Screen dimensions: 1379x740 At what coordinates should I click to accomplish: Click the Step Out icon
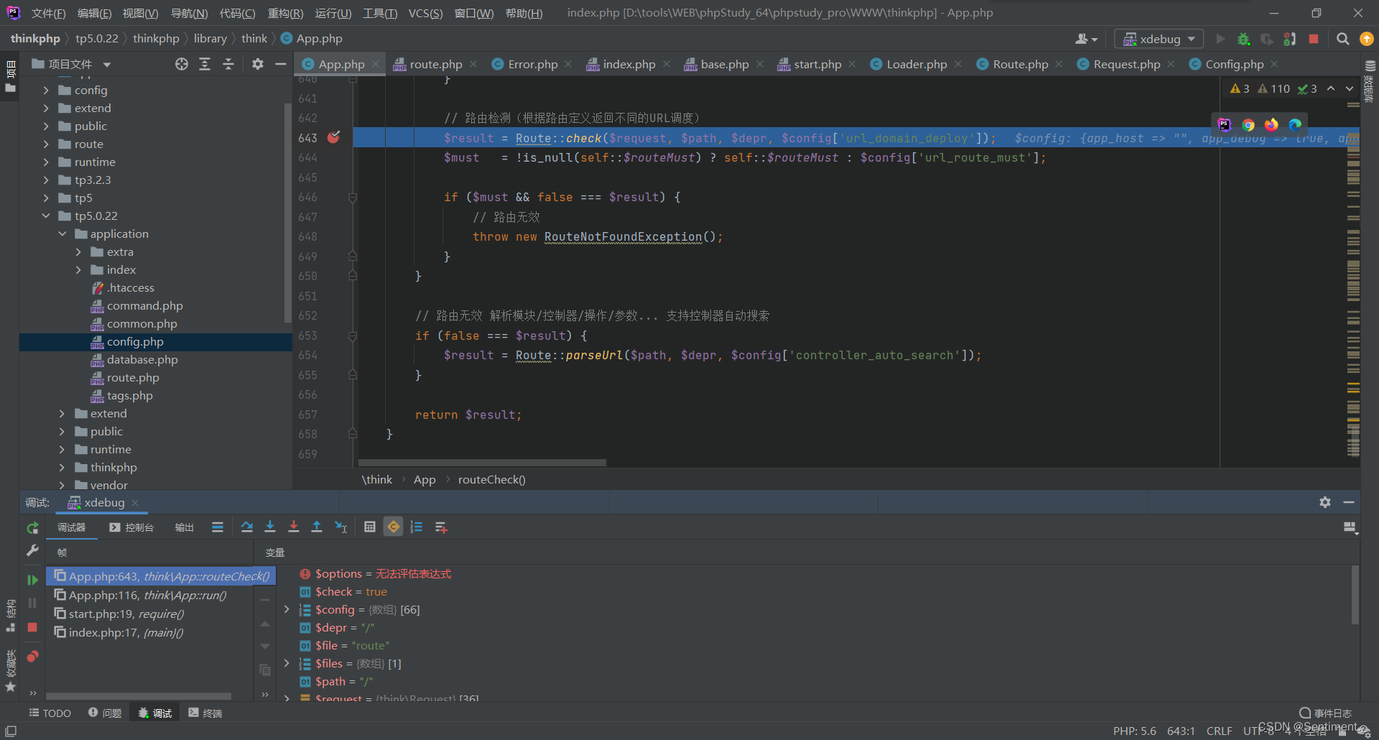pos(317,527)
